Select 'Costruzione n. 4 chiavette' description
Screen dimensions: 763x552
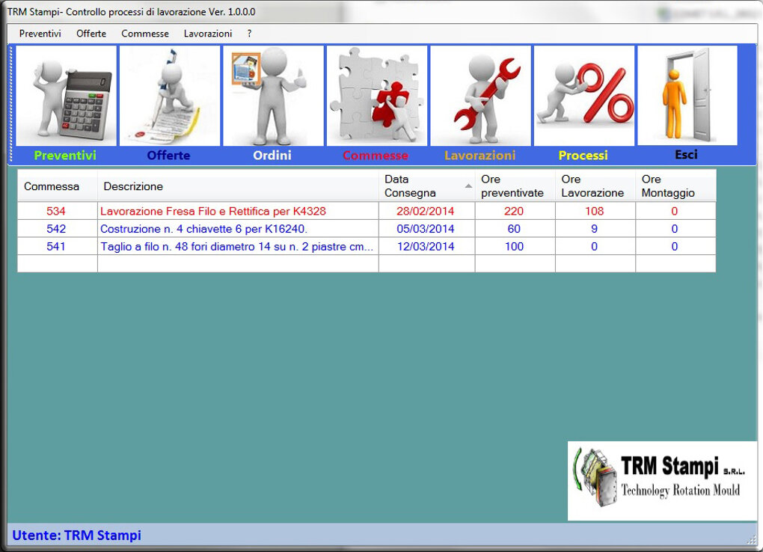pos(238,229)
